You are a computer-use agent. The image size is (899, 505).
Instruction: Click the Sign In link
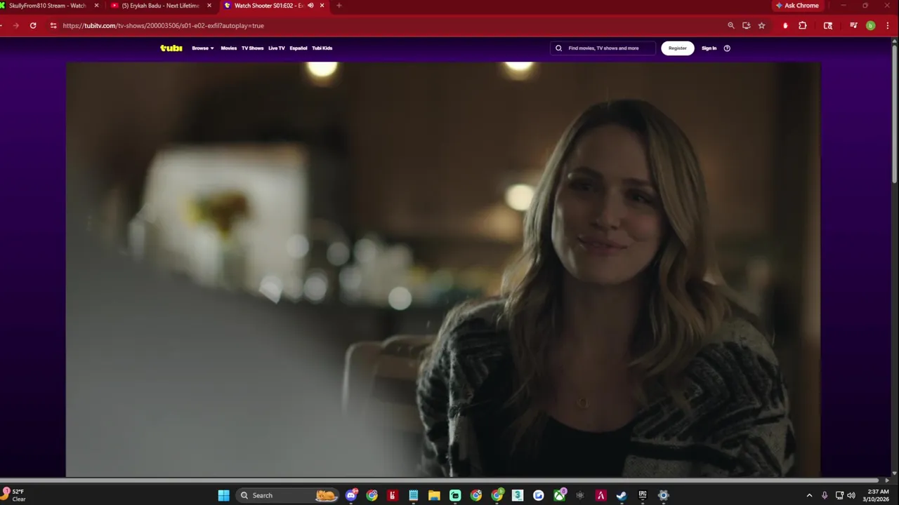pyautogui.click(x=709, y=48)
